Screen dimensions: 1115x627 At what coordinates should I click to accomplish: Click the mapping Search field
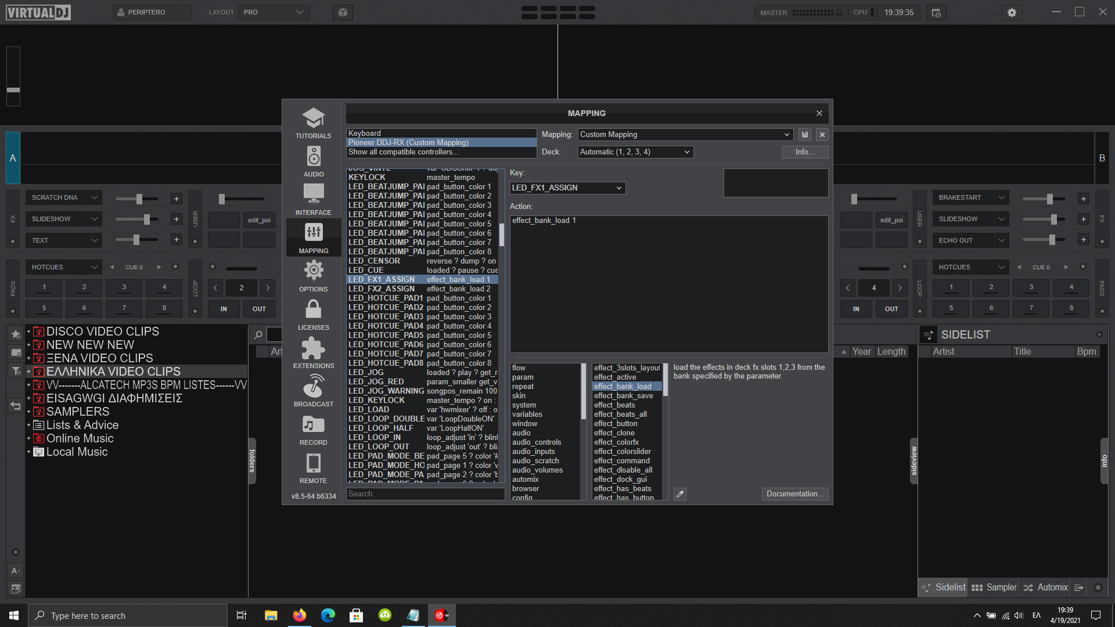coord(425,494)
